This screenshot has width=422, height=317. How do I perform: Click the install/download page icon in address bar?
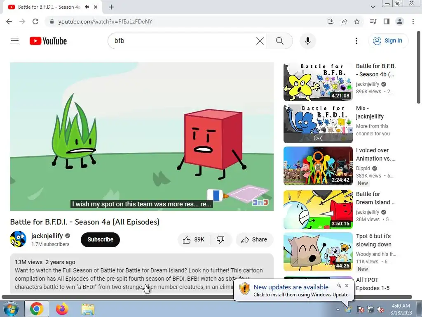[330, 21]
